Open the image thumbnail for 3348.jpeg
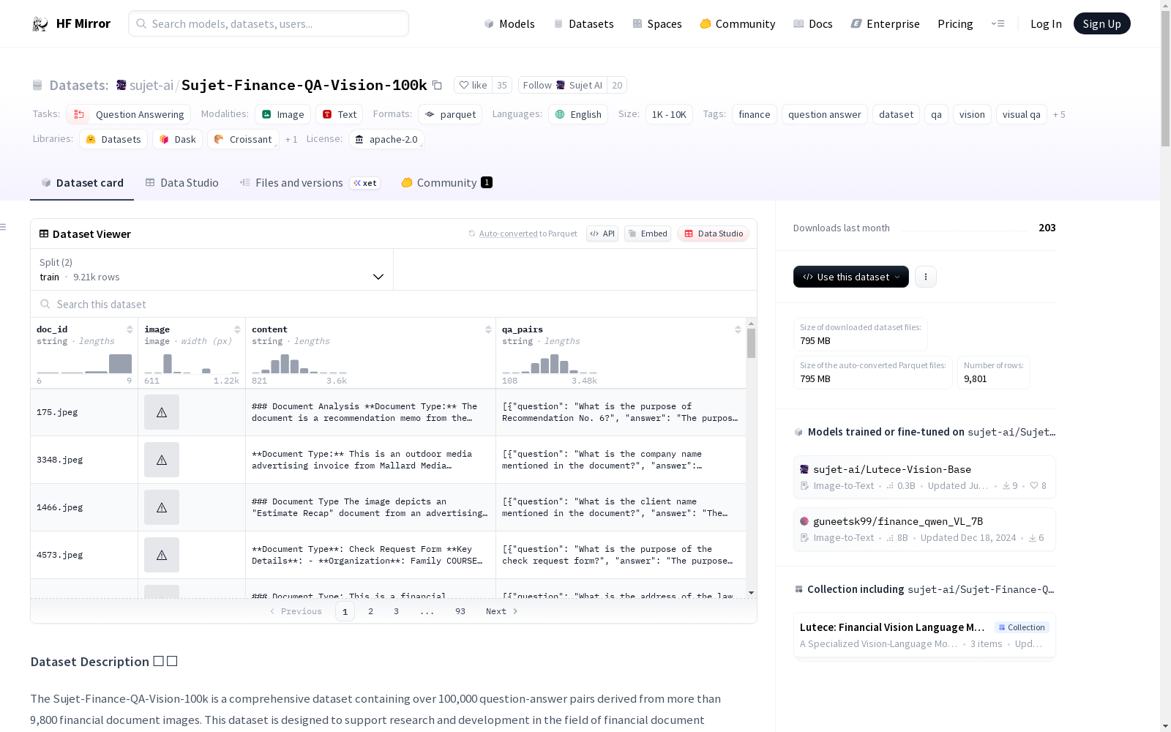 pos(162,460)
